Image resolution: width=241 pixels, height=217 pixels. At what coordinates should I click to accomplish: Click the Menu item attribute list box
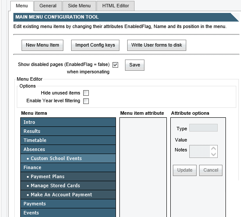click(x=143, y=167)
